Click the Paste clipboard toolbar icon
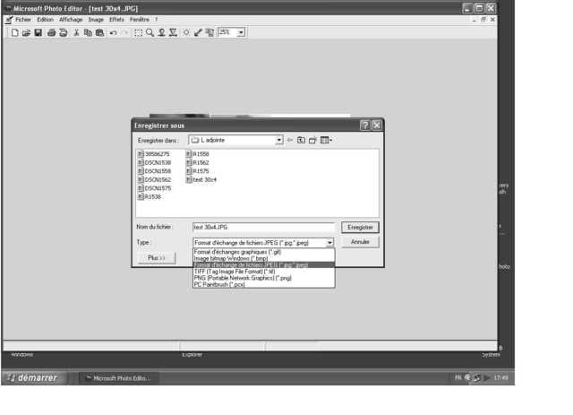Image resolution: width=573 pixels, height=415 pixels. [x=99, y=32]
